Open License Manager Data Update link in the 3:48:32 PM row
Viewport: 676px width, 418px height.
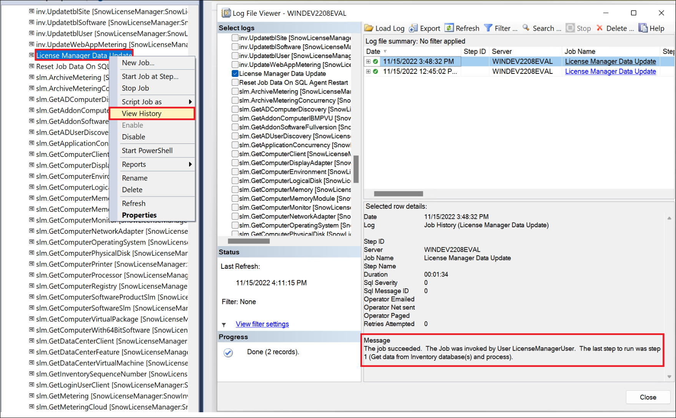click(x=610, y=61)
